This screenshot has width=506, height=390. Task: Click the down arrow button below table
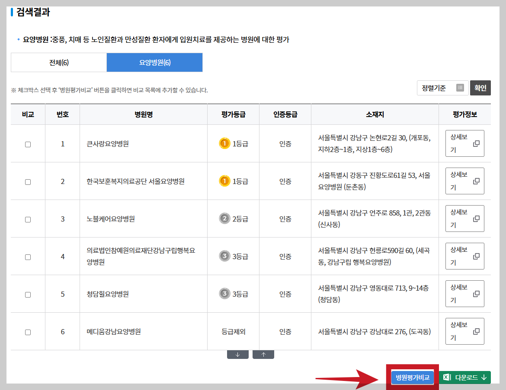coord(238,355)
